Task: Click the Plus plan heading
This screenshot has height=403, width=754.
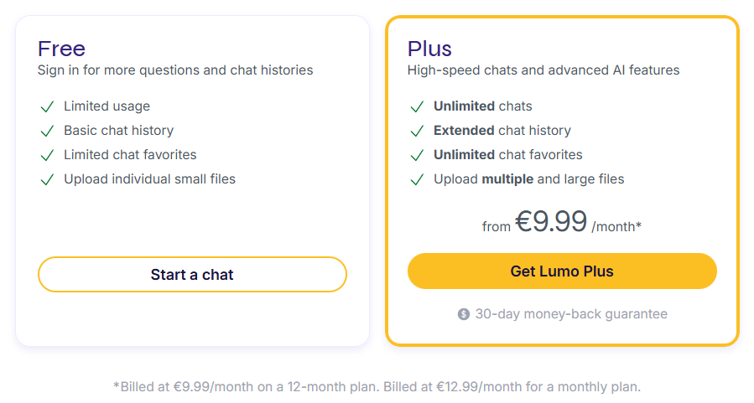Action: [x=429, y=48]
